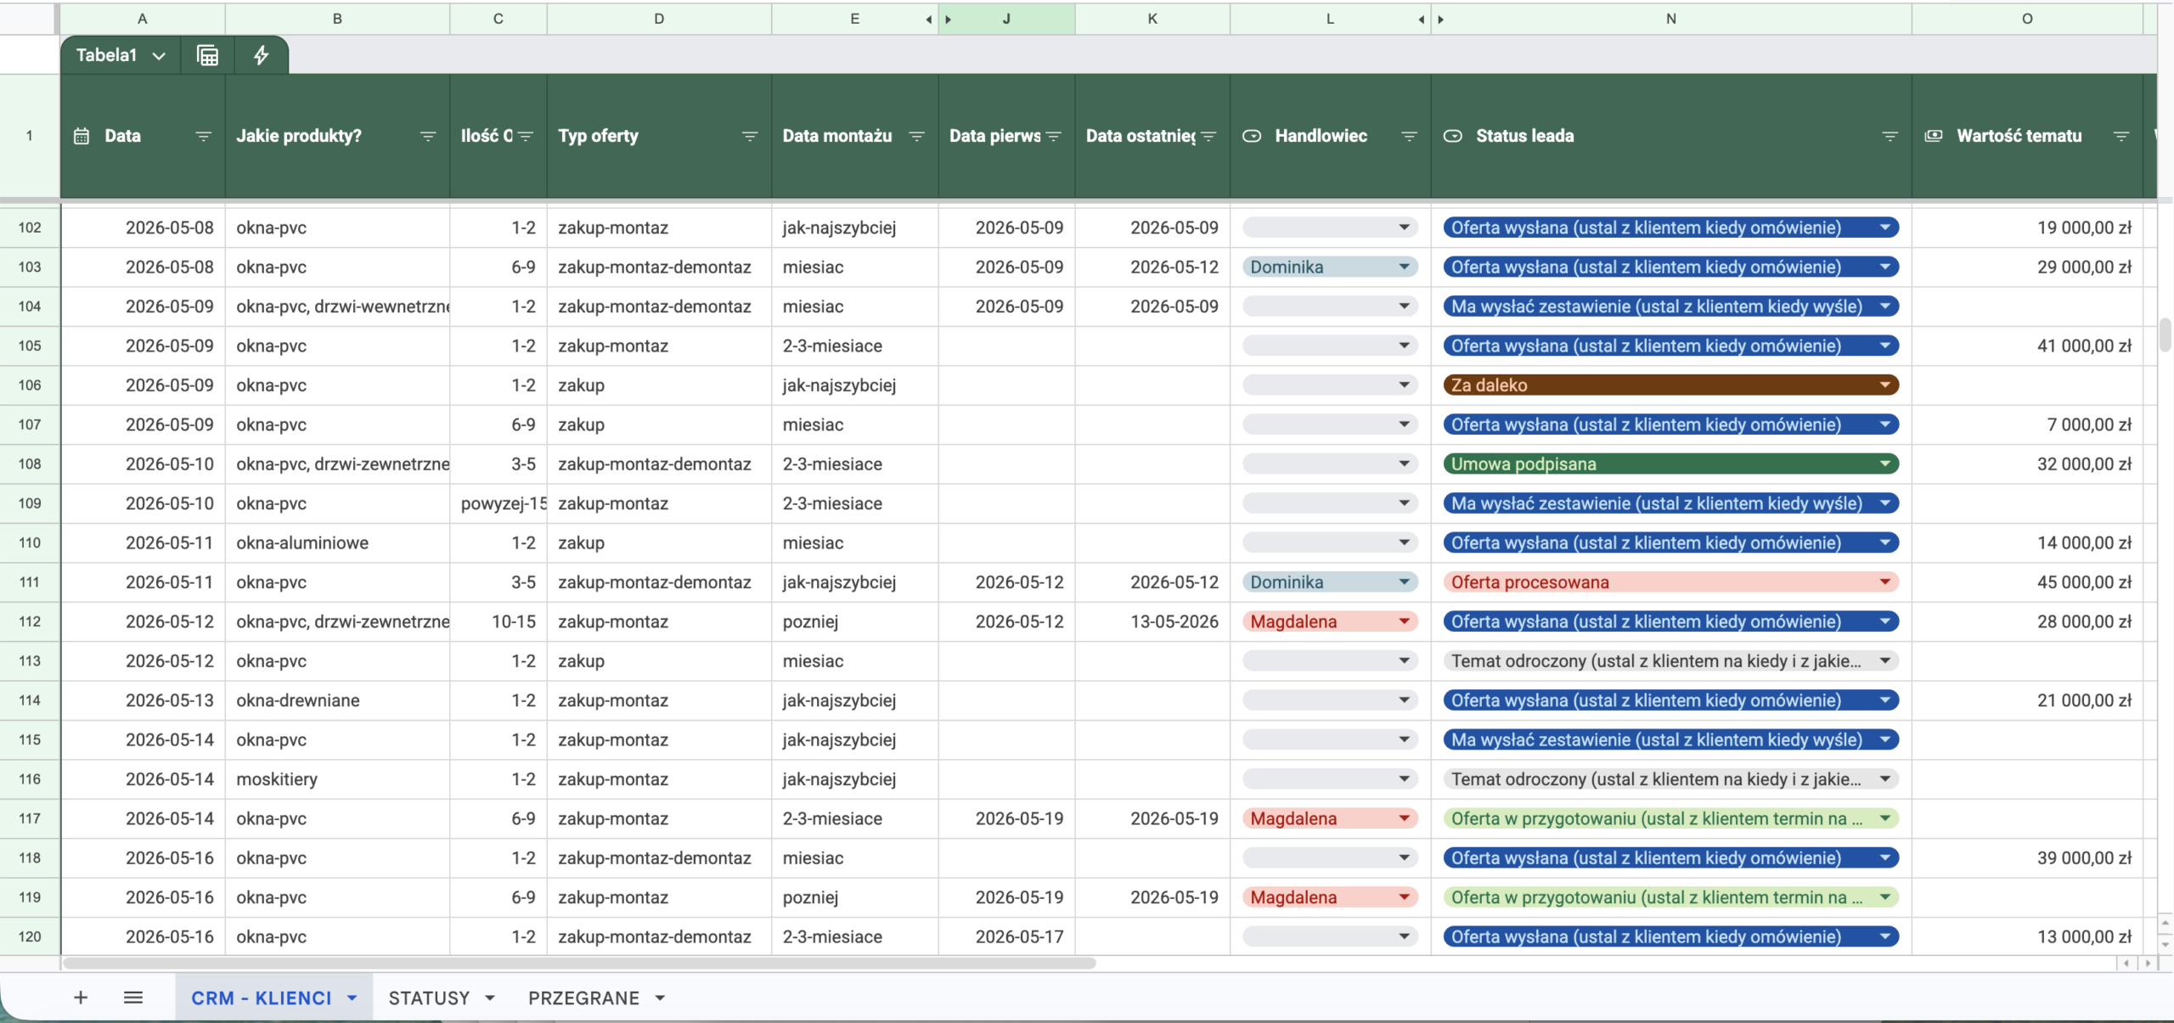Open the Za daleko status dropdown
This screenshot has height=1023, width=2174.
coord(1670,385)
